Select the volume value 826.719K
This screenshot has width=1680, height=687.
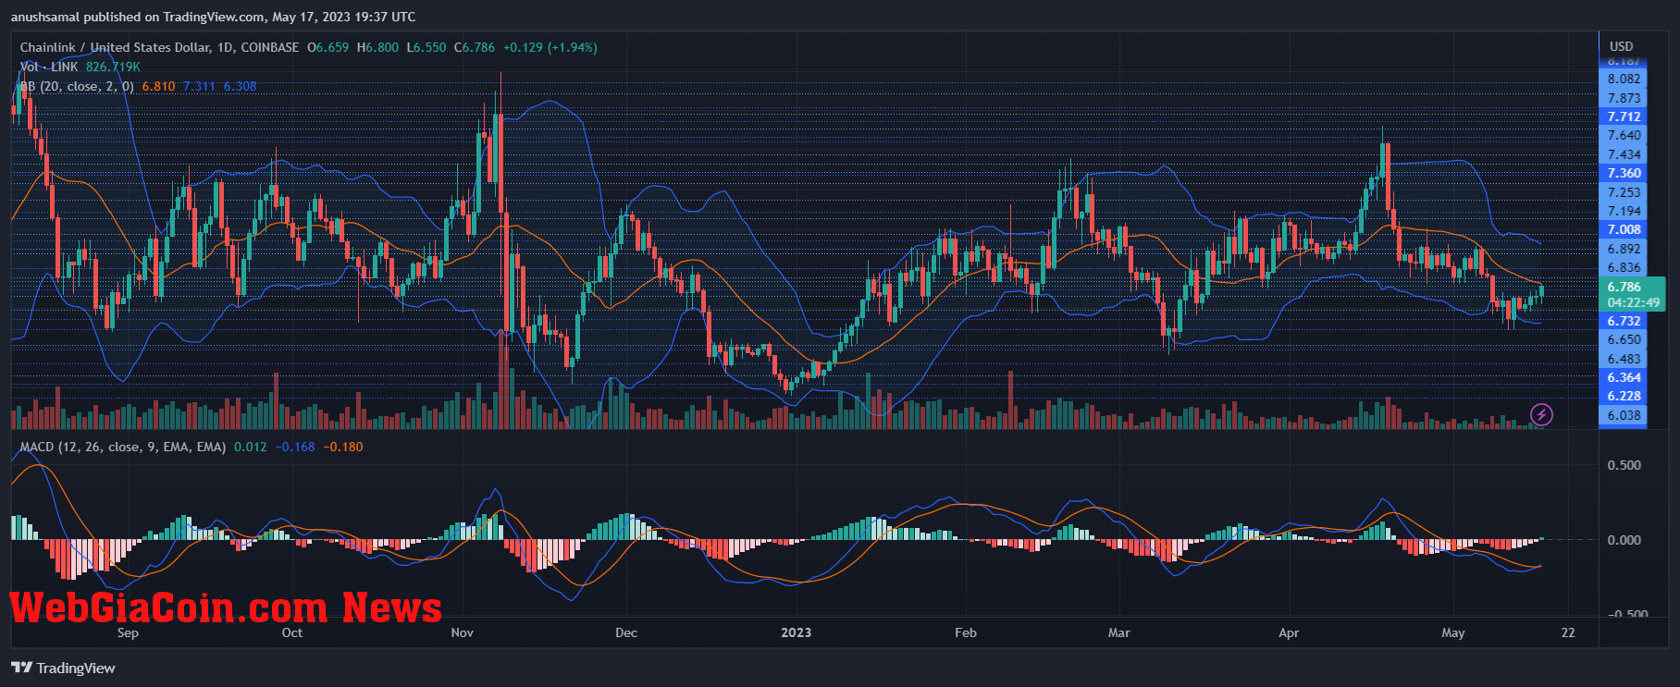(x=113, y=67)
